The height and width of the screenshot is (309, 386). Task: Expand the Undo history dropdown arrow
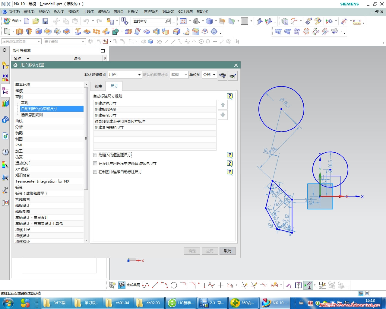[93, 21]
